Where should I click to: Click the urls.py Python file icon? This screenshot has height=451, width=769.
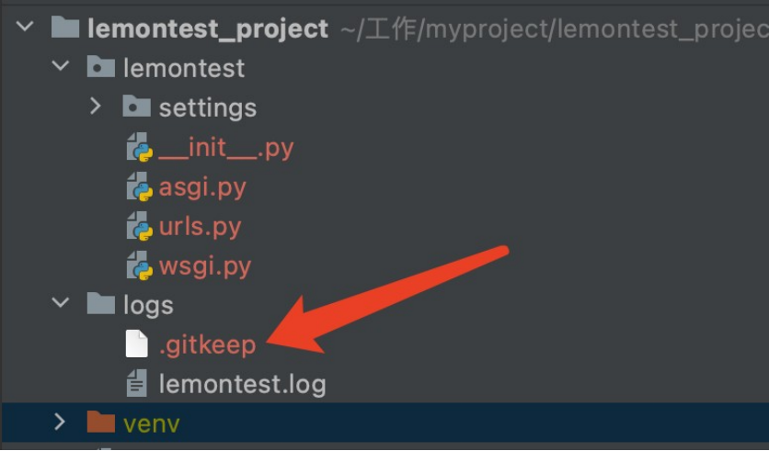point(139,226)
